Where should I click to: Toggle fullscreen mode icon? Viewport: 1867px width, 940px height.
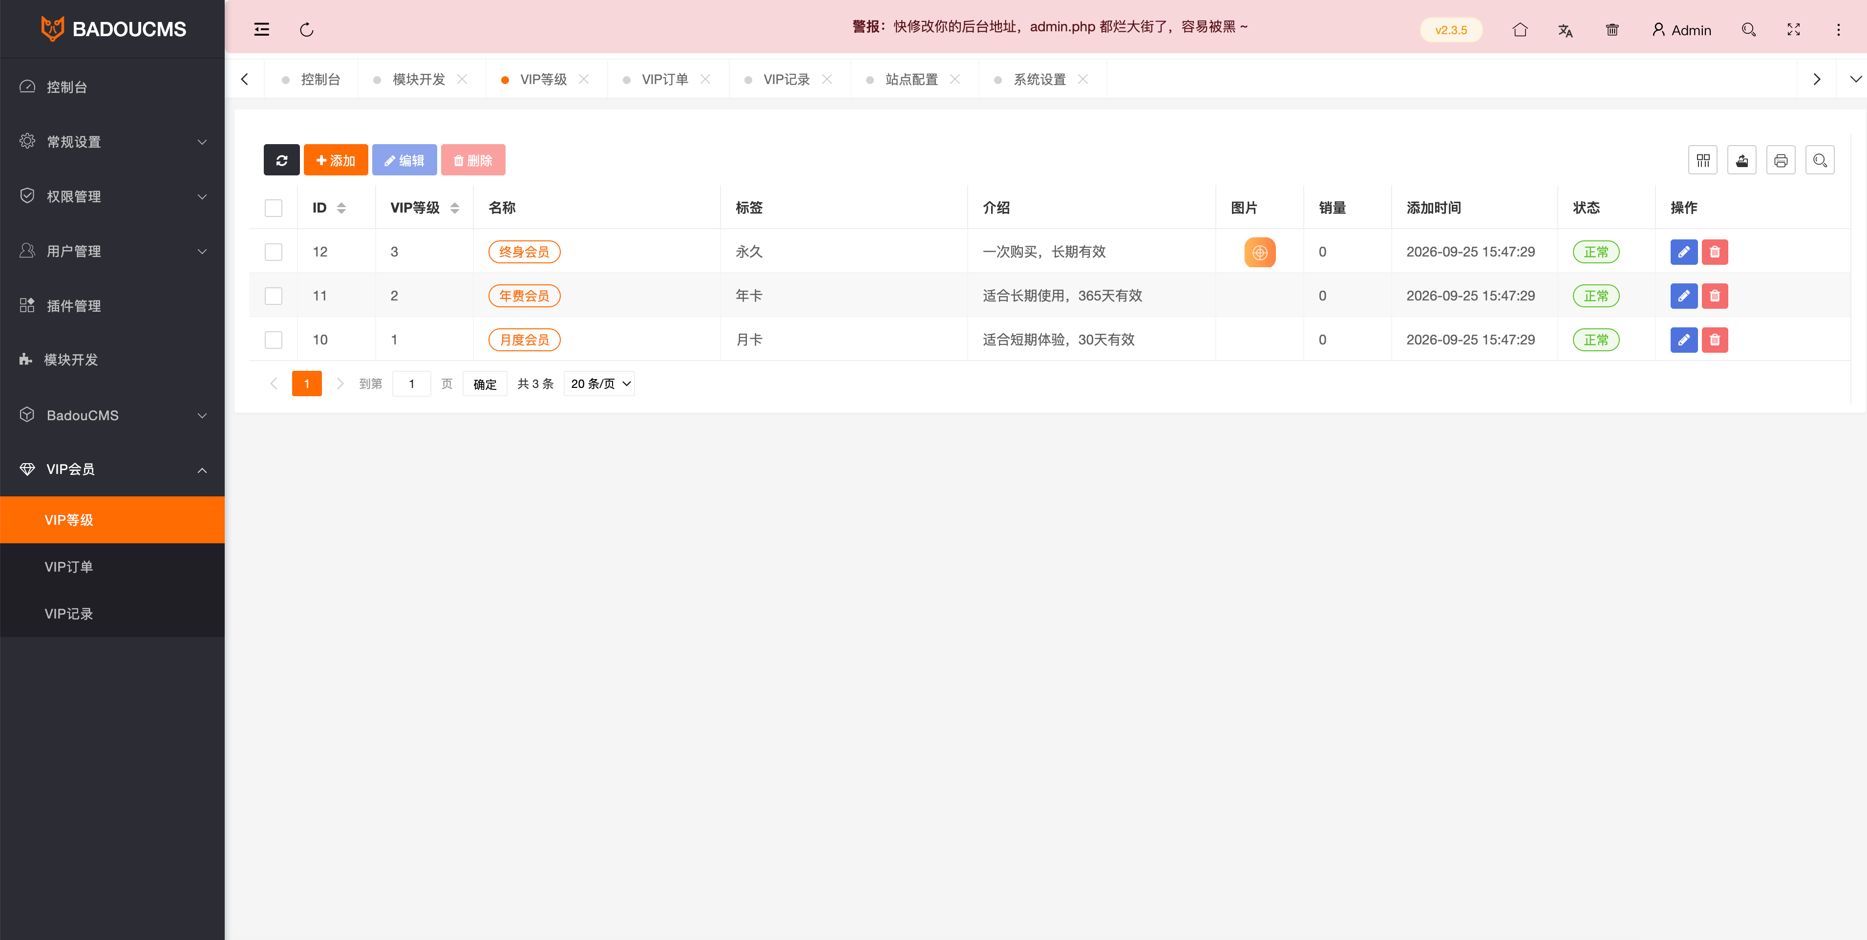click(1794, 30)
